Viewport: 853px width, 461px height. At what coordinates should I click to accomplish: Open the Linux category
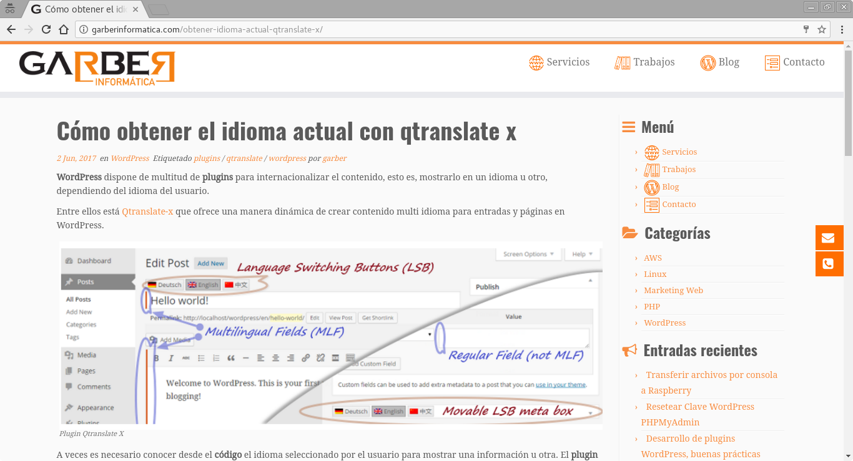tap(655, 274)
